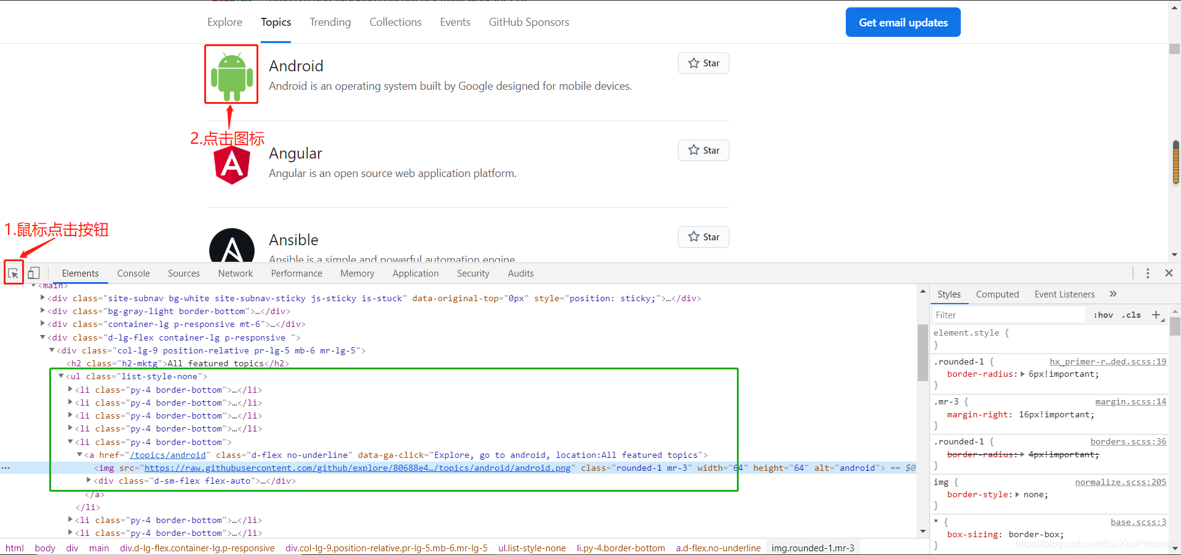The height and width of the screenshot is (555, 1181).
Task: Expand border-style none shorthand triangle
Action: (1017, 495)
